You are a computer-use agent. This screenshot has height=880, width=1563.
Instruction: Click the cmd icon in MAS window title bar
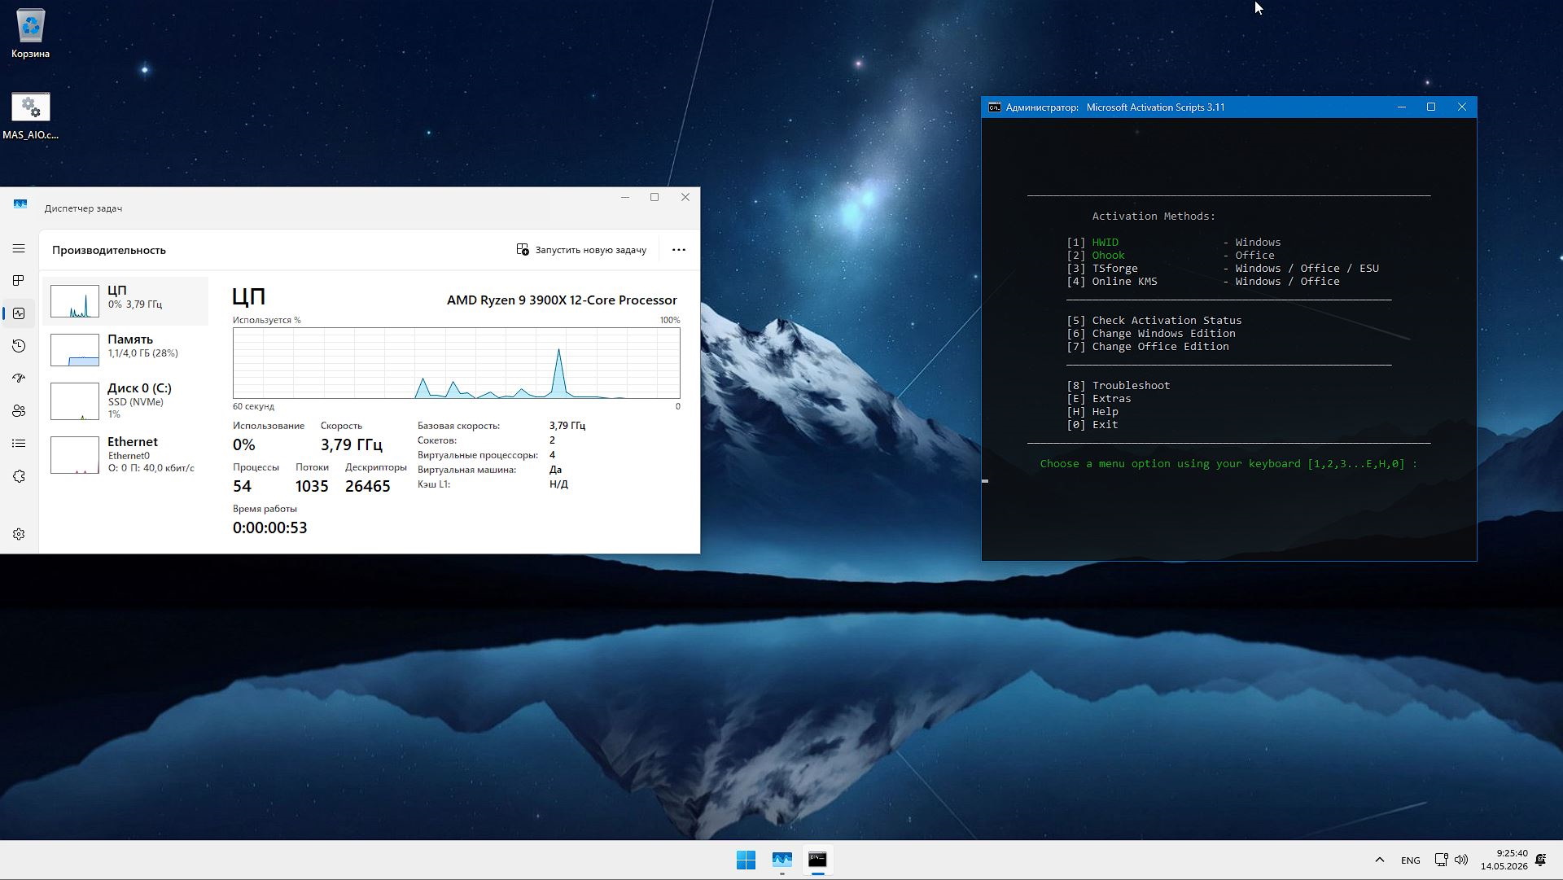click(x=994, y=107)
